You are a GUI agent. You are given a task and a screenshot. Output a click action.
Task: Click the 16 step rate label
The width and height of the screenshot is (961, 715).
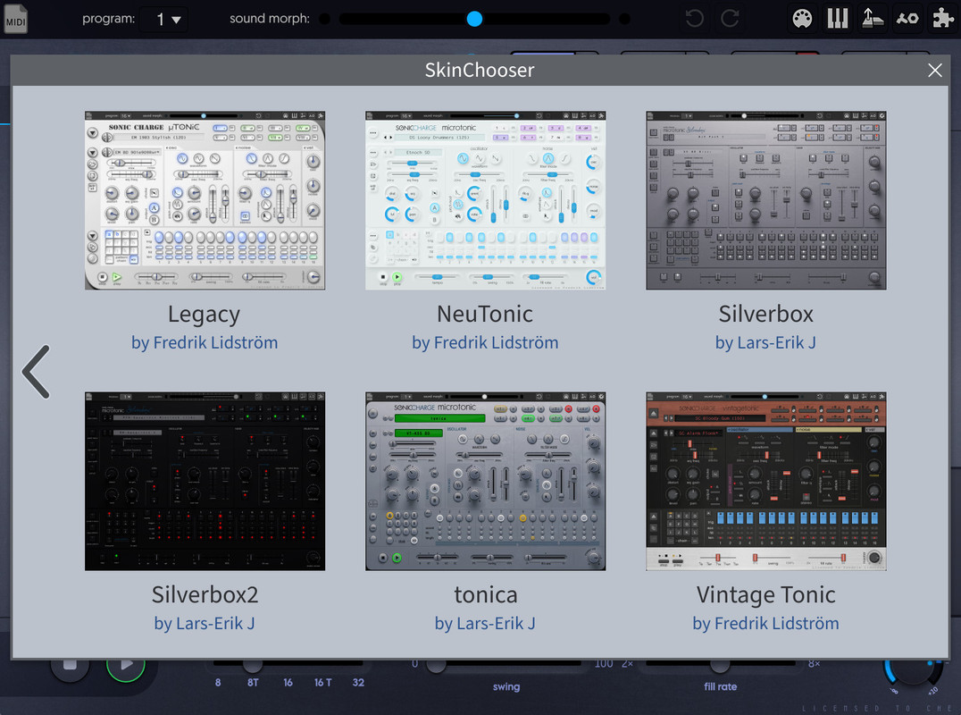click(288, 683)
